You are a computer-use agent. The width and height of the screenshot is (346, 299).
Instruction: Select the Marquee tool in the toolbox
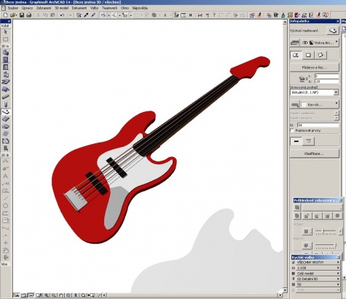(5, 39)
